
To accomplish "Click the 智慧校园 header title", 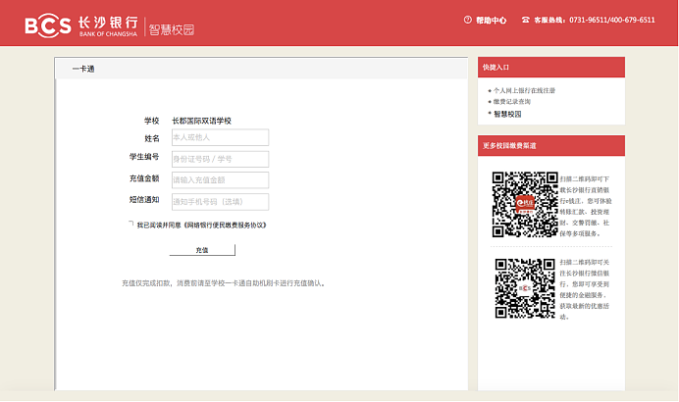I will (172, 29).
